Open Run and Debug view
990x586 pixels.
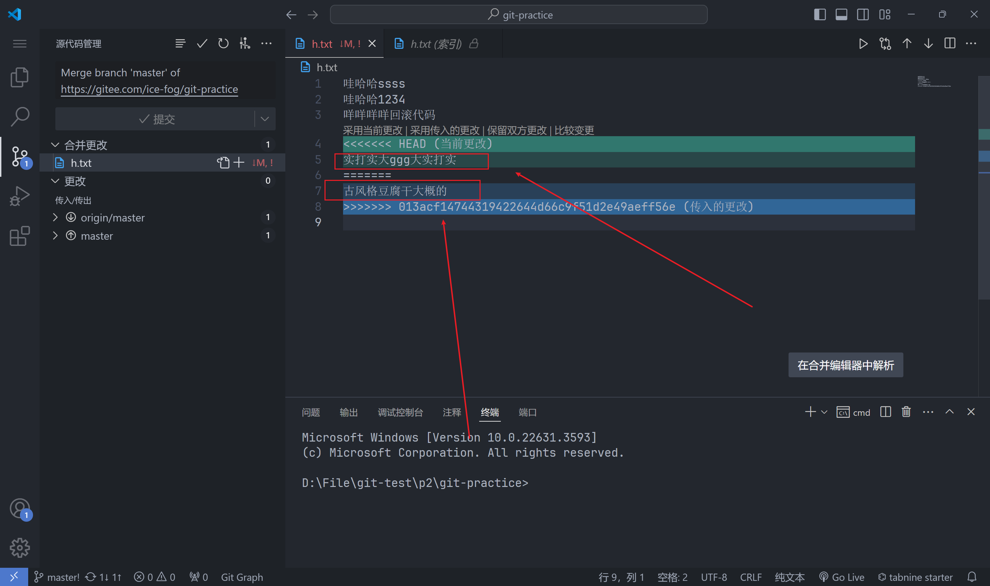(x=19, y=196)
